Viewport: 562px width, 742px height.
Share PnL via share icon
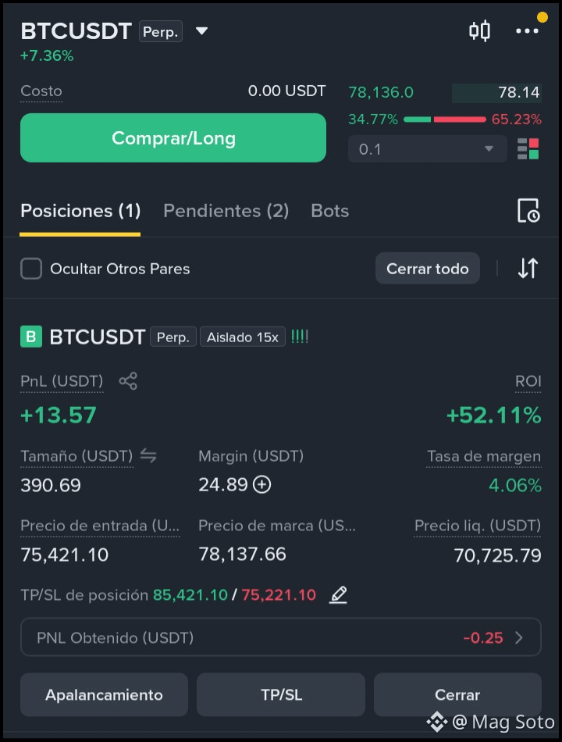point(128,381)
